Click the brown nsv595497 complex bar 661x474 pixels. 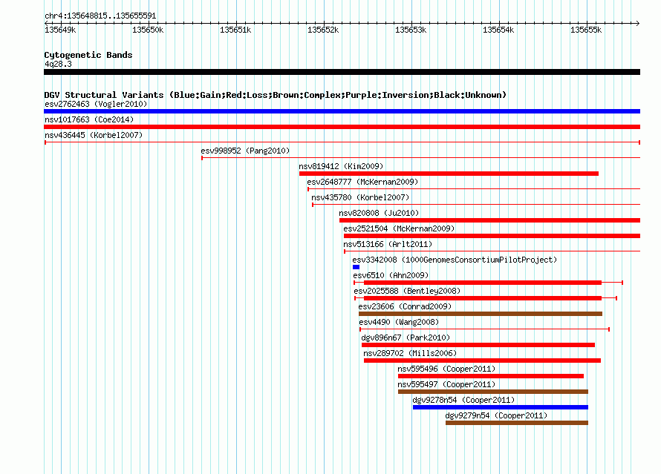tap(493, 392)
